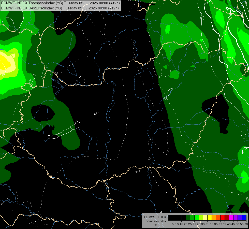Click the BestLiftedIndex header line at top
The image size is (249, 229).
click(60, 8)
